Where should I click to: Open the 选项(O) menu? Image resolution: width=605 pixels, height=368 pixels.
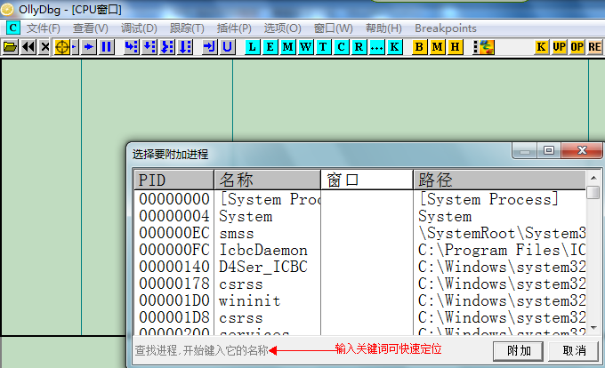pos(282,28)
